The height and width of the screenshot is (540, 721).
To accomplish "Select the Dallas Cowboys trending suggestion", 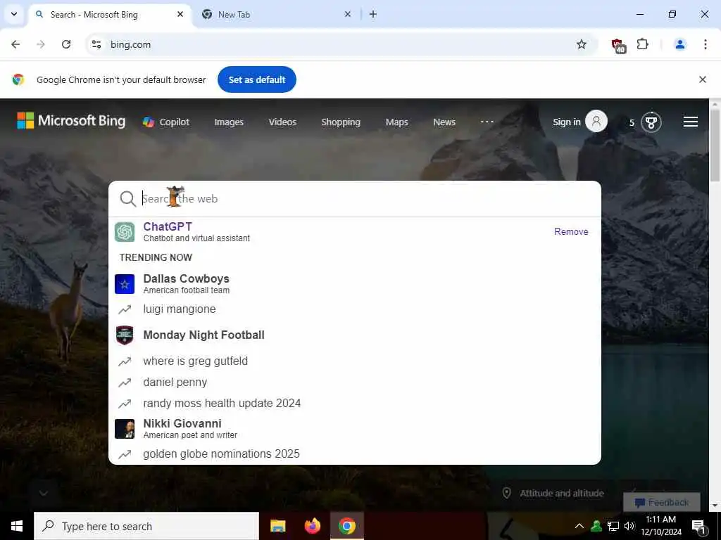I will (355, 284).
